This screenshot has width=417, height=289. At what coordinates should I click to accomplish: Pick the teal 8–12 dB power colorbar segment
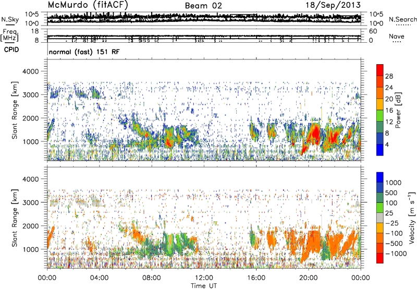tap(380, 127)
